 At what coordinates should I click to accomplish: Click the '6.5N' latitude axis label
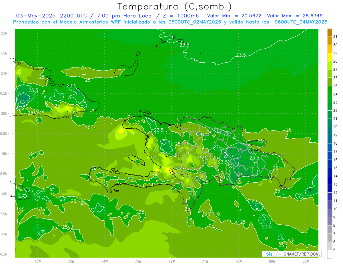[4, 254]
